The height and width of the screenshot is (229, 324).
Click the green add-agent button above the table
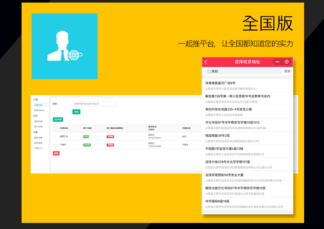click(x=58, y=119)
